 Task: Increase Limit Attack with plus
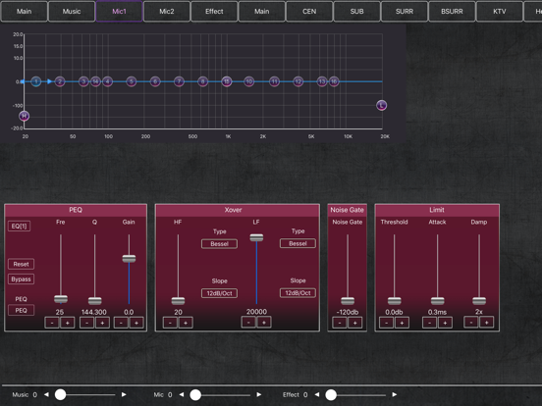pos(445,323)
